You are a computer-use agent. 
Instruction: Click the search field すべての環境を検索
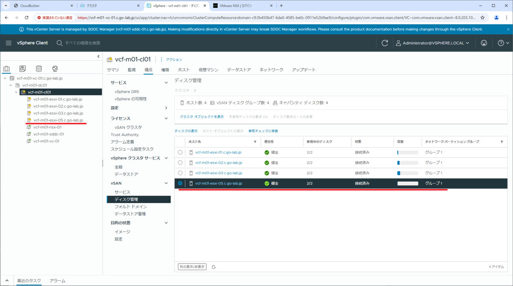[83, 43]
